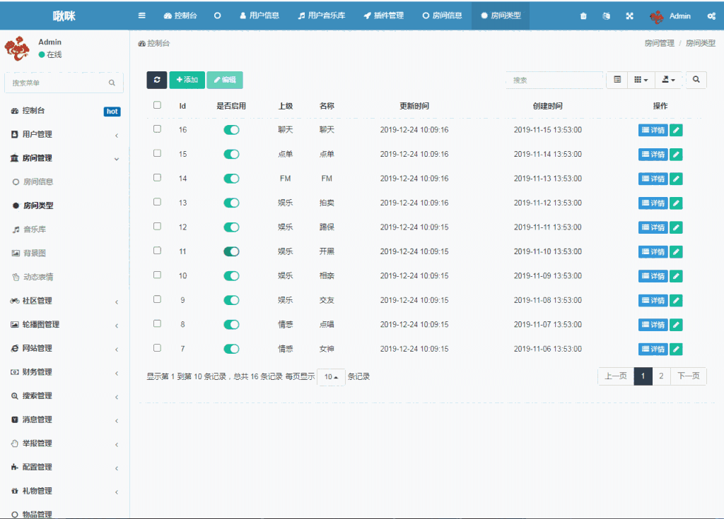The height and width of the screenshot is (519, 724).
Task: Edit record 16 using its pencil icon
Action: [x=676, y=129]
